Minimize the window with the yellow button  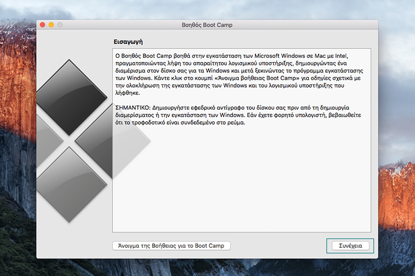click(x=51, y=25)
